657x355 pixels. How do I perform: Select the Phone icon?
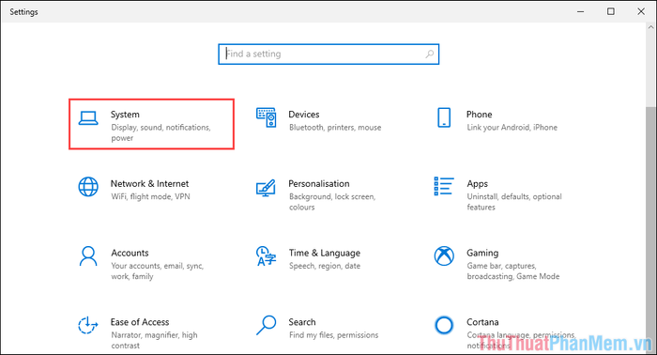tap(444, 117)
